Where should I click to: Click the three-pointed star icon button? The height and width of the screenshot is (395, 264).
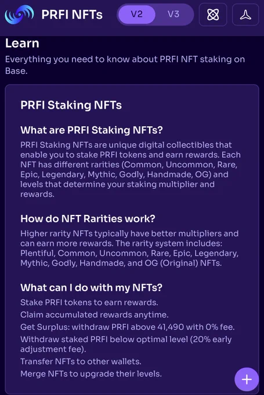[x=245, y=15]
